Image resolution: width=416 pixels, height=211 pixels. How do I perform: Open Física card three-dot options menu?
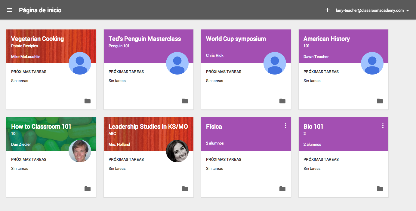(x=285, y=126)
